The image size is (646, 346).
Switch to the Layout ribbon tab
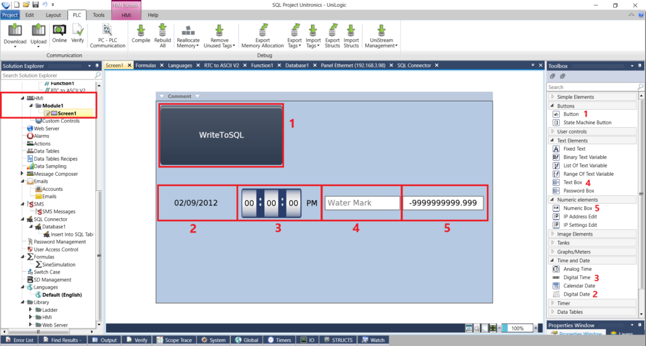click(x=53, y=15)
